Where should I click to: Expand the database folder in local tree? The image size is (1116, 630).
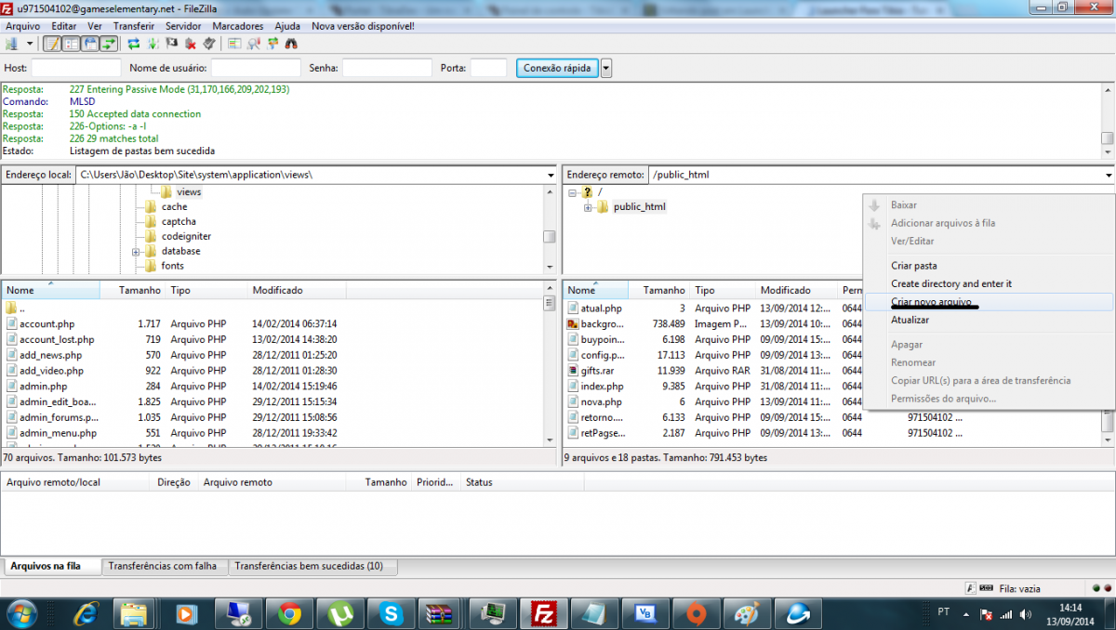(136, 252)
